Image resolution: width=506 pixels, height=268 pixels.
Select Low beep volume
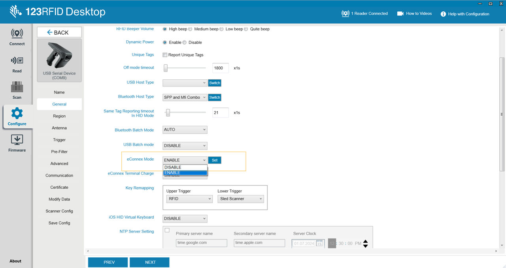pos(221,29)
